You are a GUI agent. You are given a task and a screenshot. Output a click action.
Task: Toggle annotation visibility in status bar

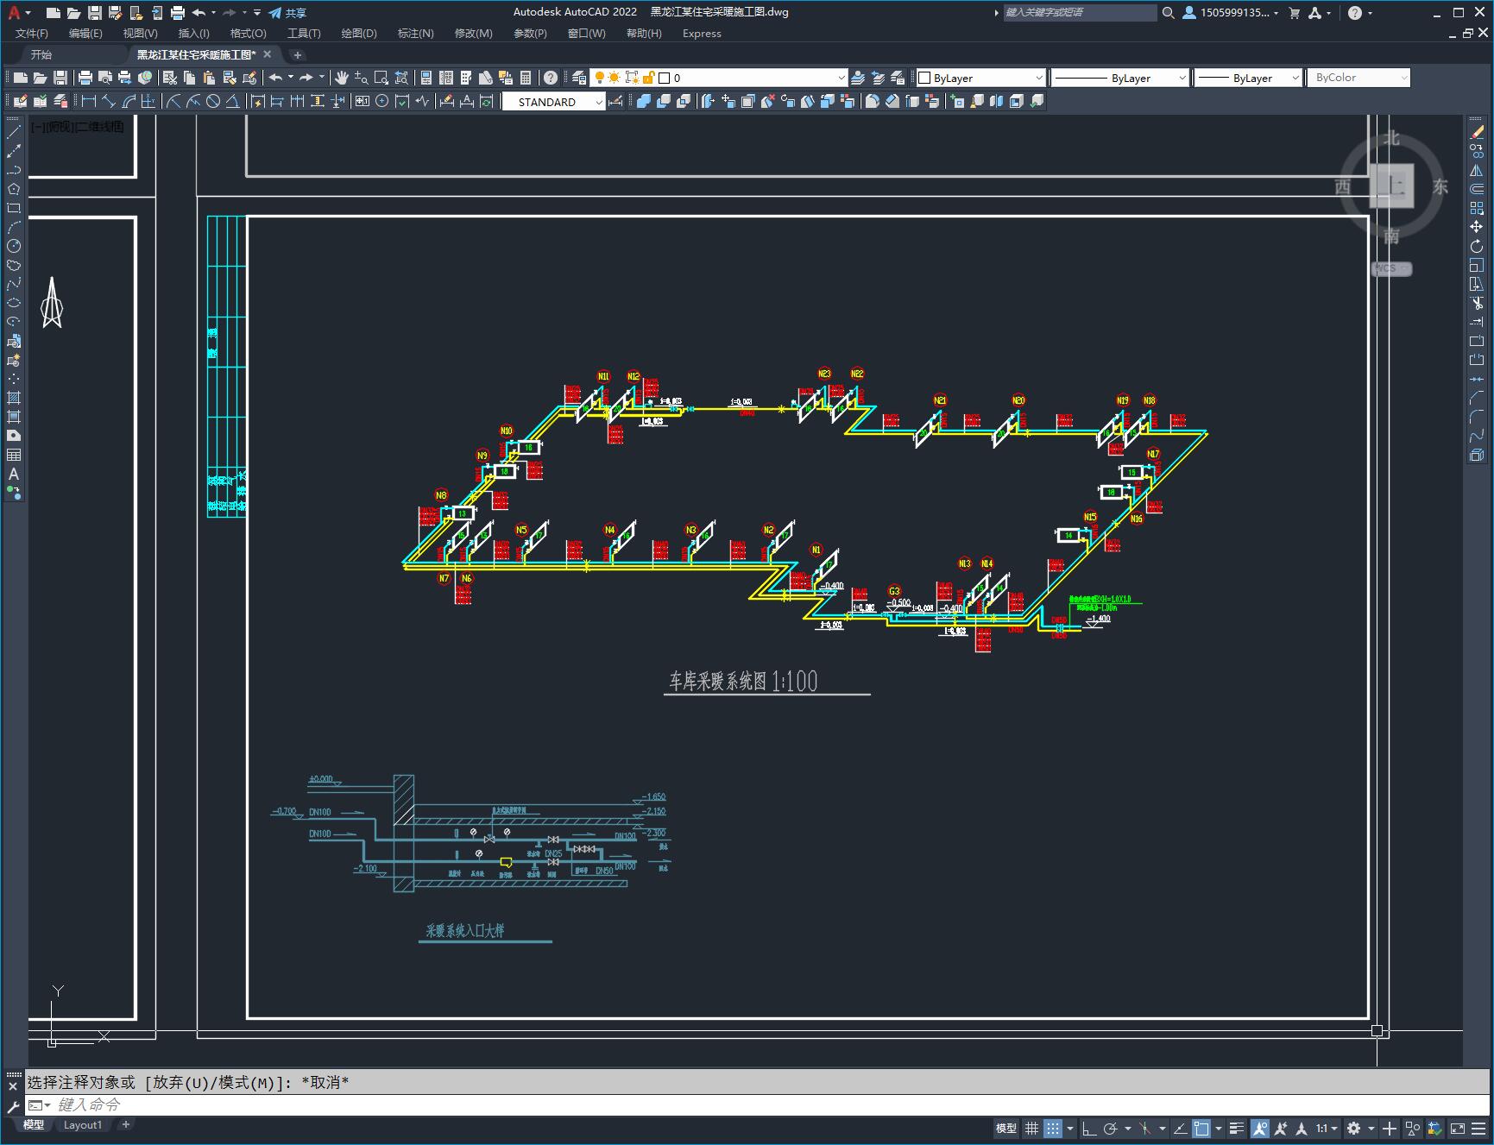pos(1260,1128)
